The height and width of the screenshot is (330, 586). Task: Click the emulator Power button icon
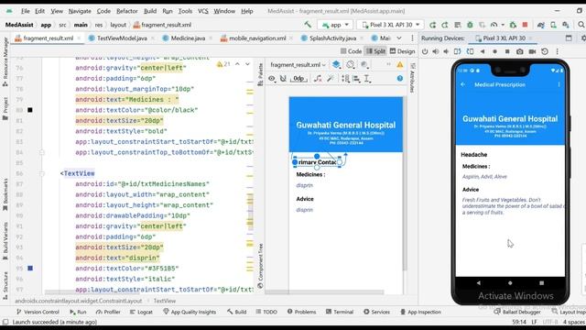[x=425, y=51]
